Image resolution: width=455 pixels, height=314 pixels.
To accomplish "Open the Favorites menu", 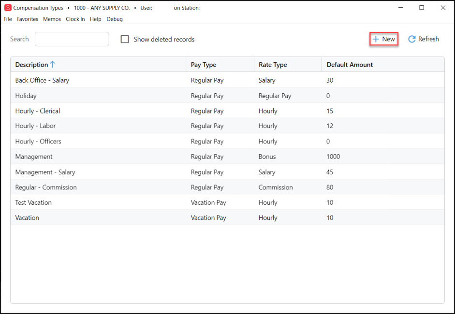I will click(x=28, y=19).
